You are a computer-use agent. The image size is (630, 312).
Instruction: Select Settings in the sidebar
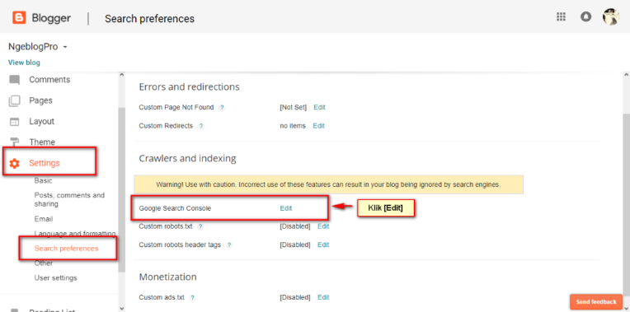click(45, 163)
